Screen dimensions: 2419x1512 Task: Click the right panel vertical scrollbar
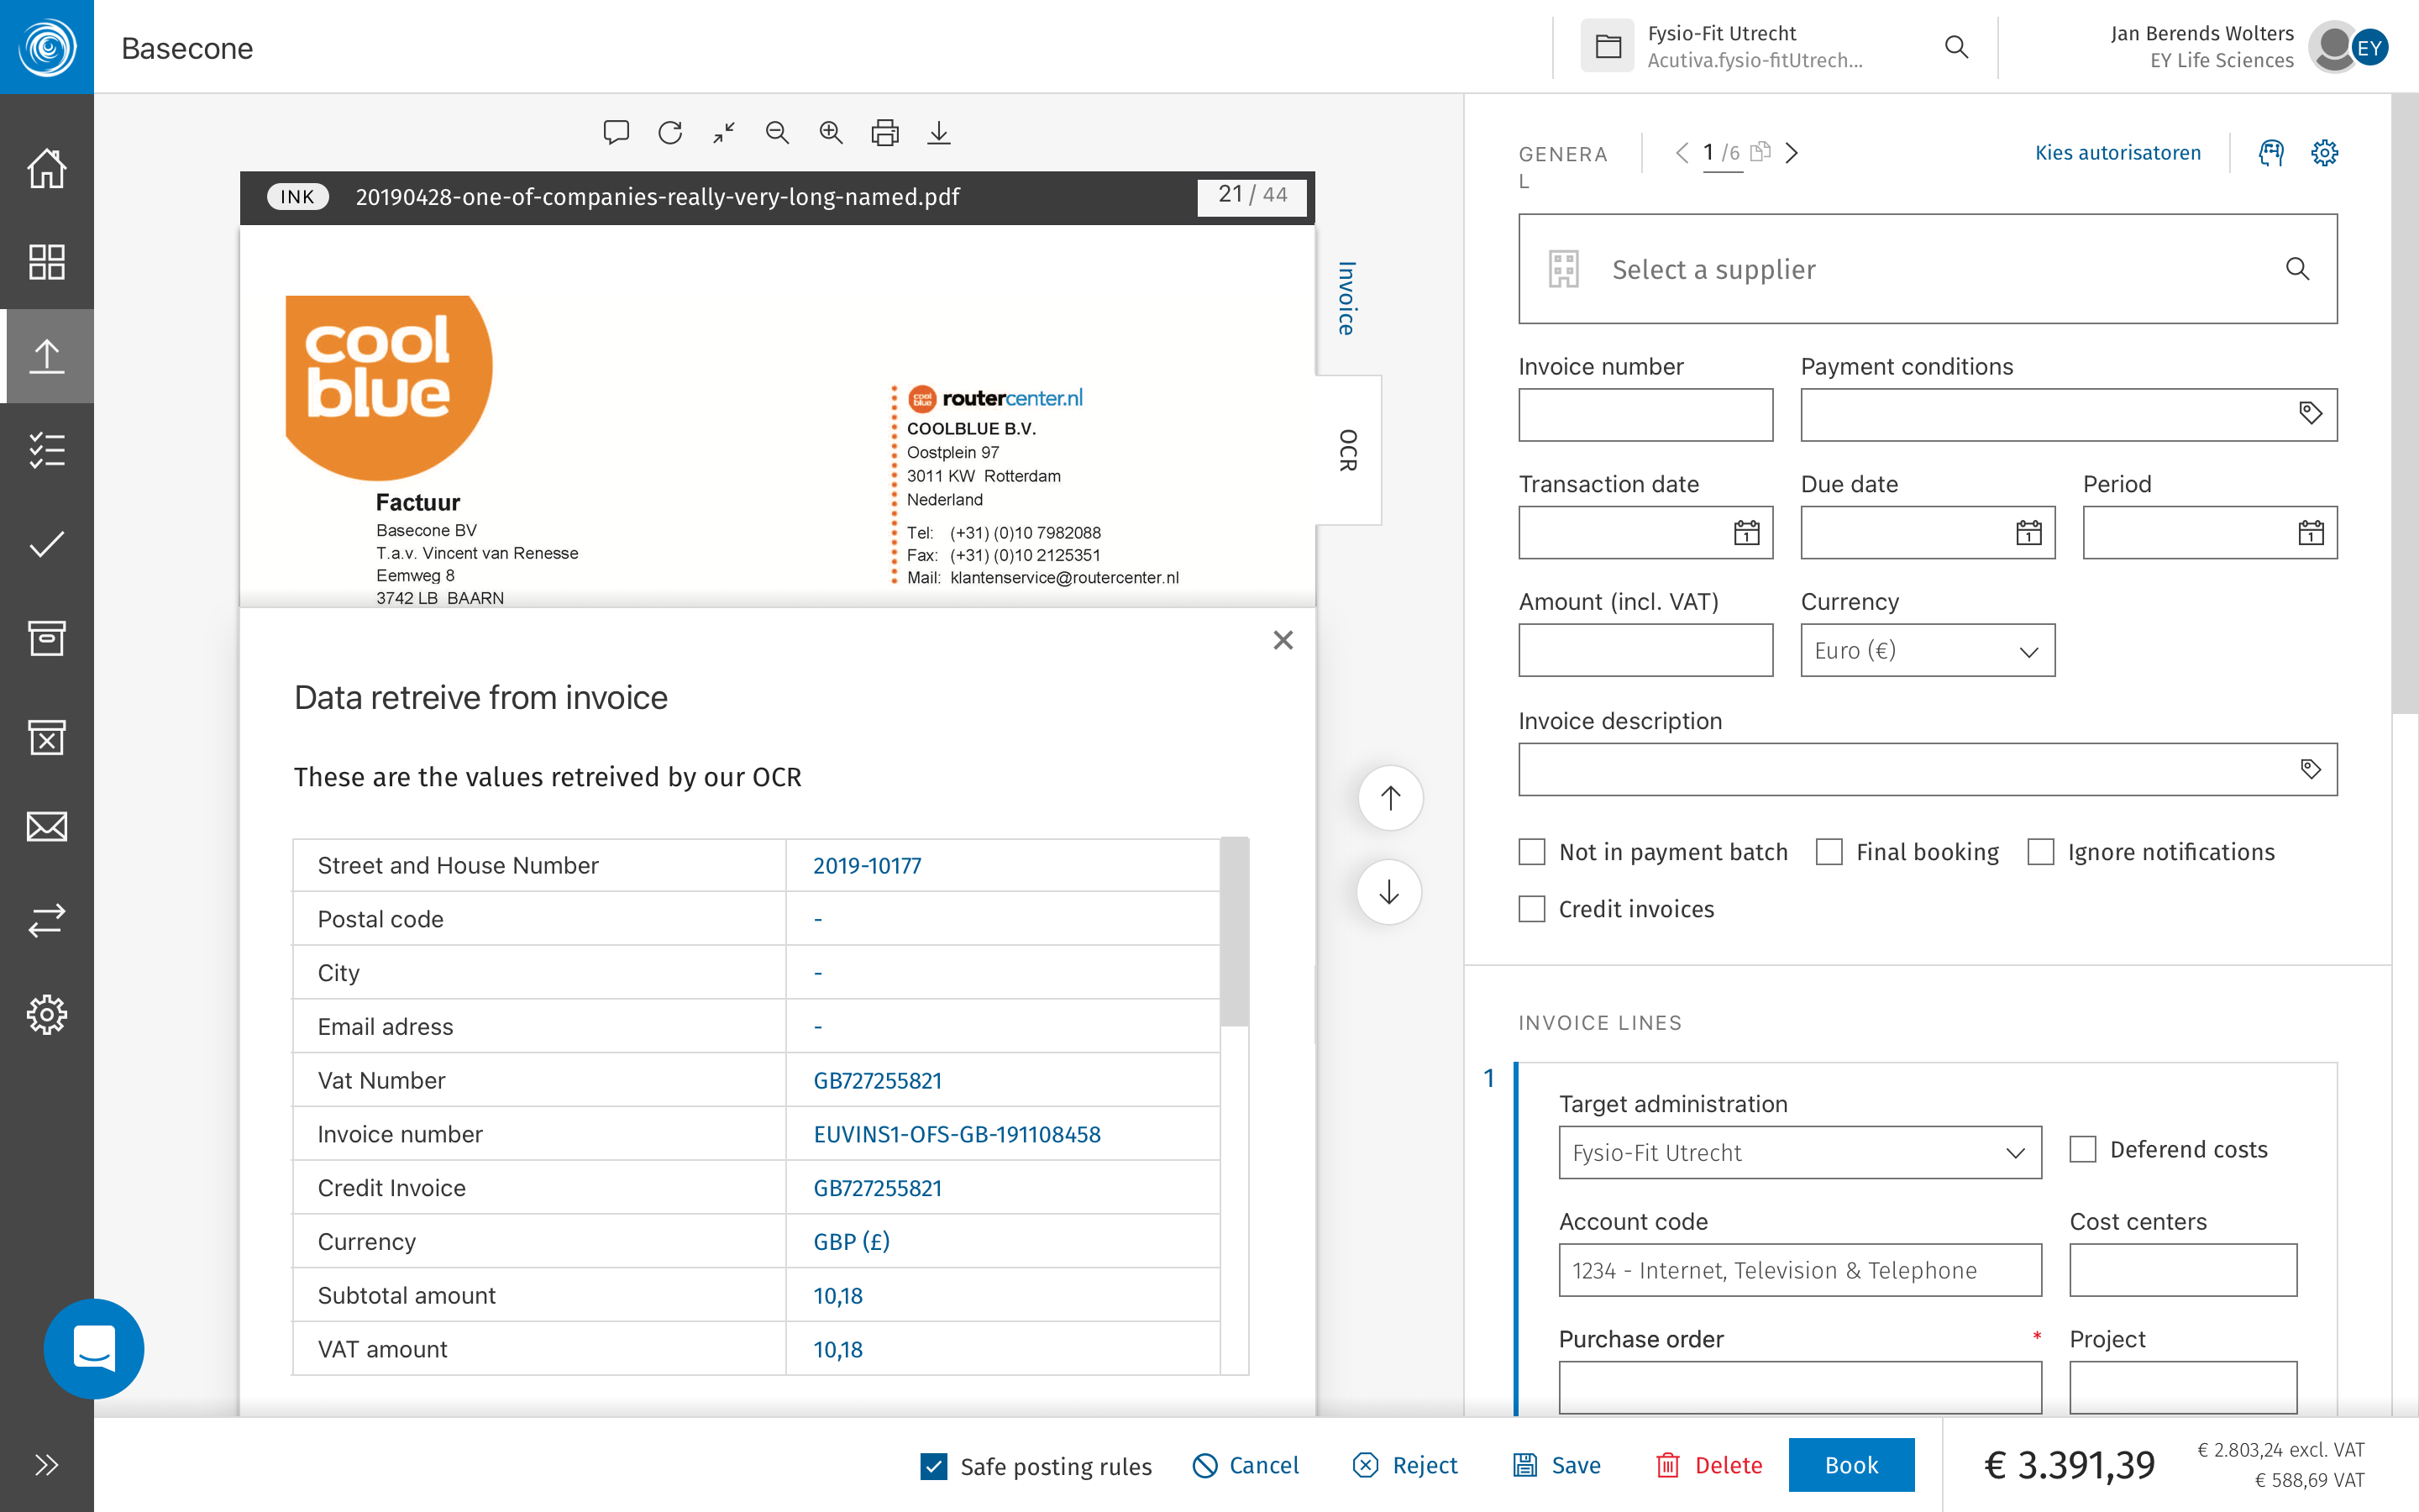[2405, 404]
